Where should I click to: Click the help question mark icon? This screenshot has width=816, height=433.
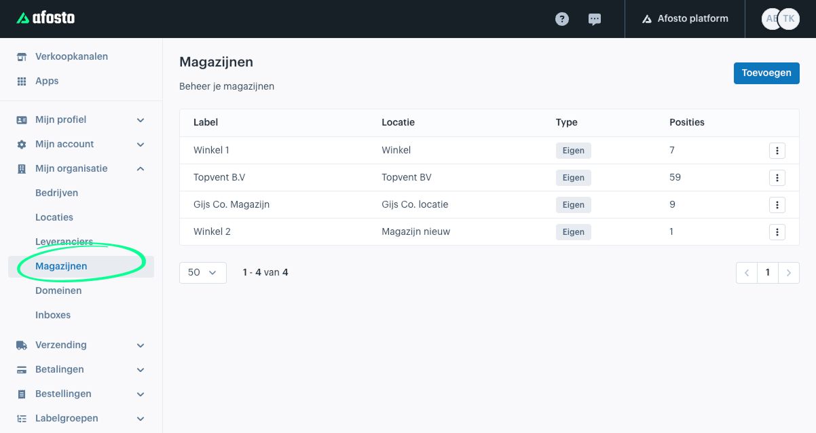tap(562, 19)
